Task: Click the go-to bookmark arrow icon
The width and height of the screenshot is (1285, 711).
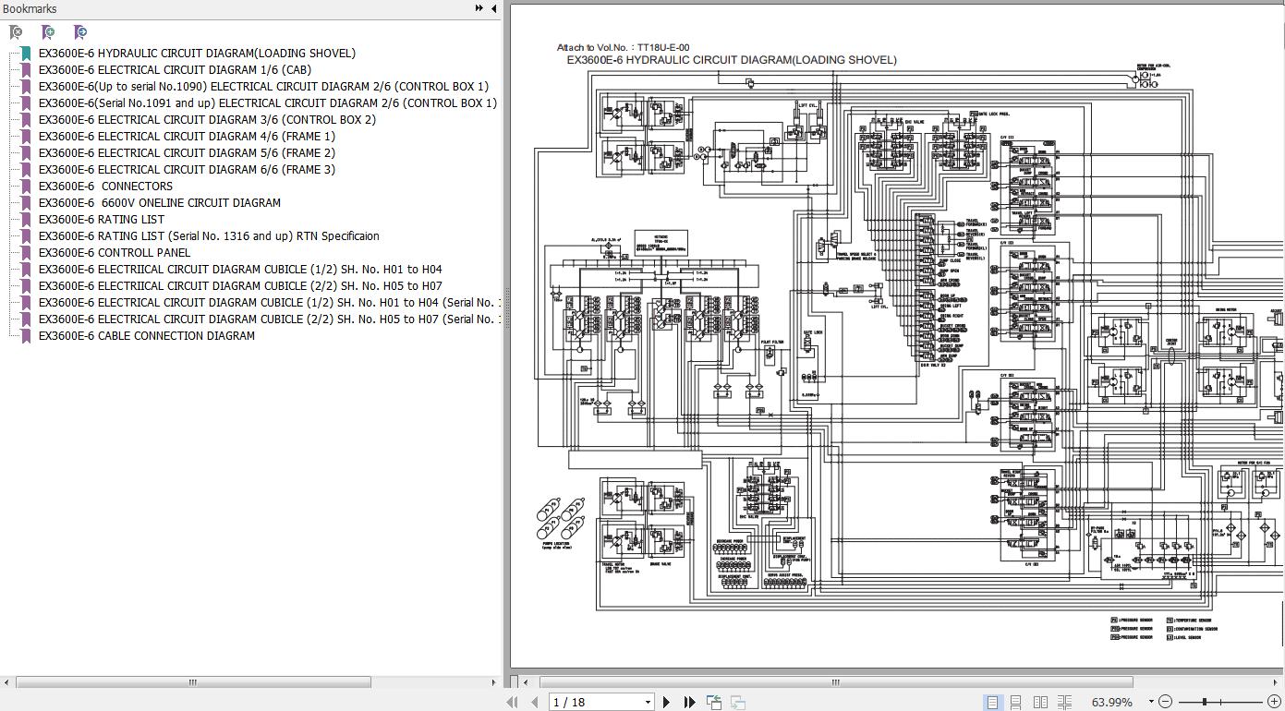Action: click(x=80, y=32)
